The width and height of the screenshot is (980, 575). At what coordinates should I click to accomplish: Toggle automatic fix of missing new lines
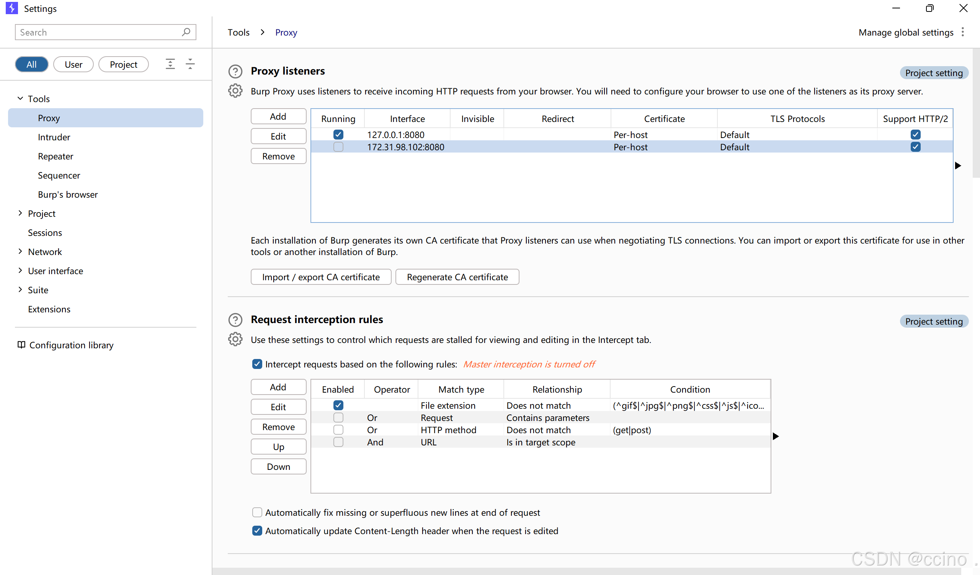pos(257,512)
